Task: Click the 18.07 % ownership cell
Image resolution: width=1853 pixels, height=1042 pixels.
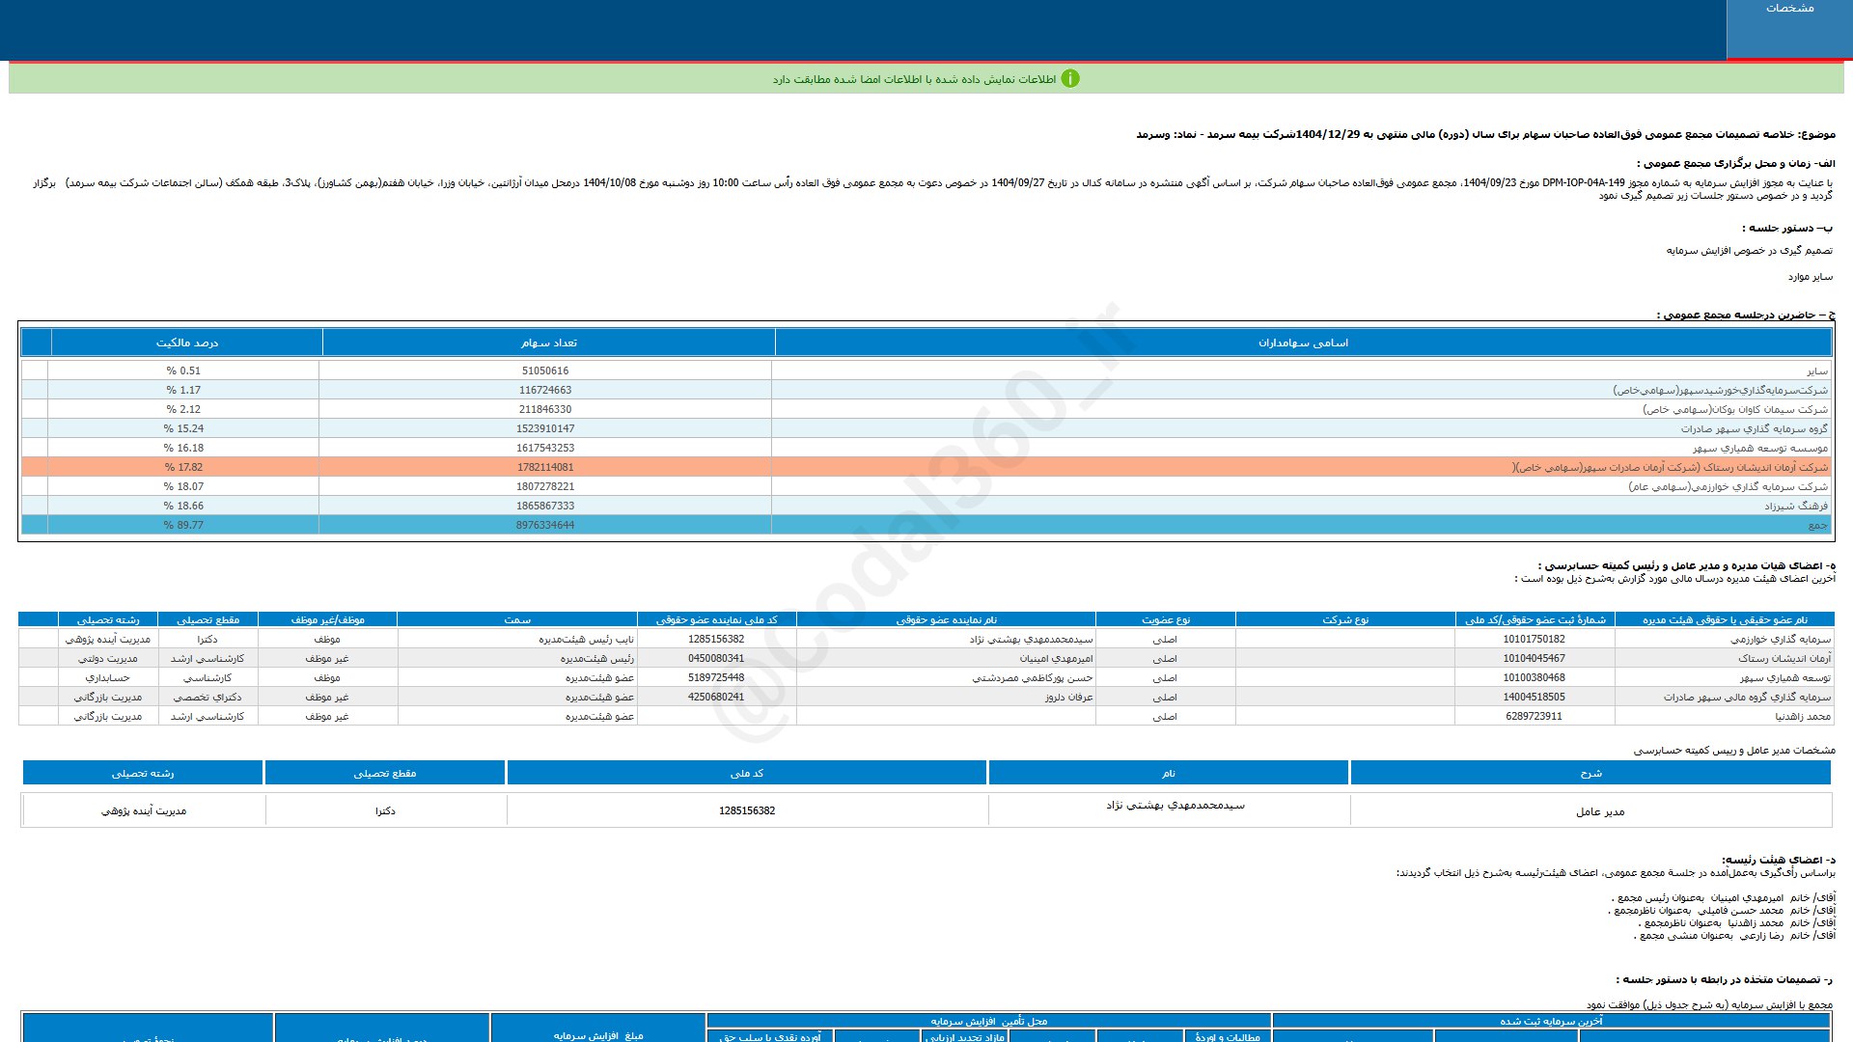Action: 182,486
